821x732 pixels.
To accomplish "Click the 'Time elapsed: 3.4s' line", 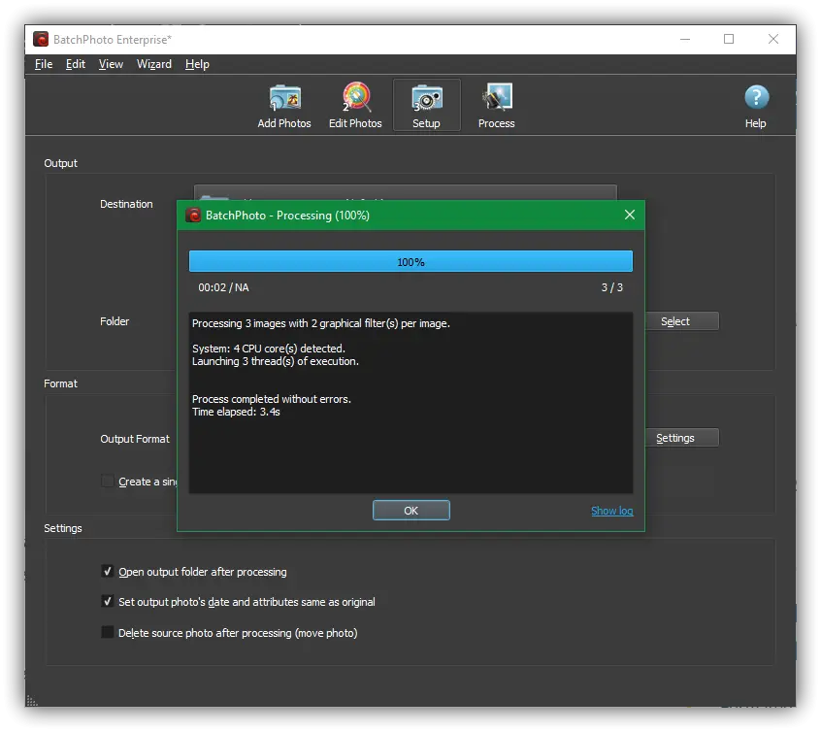I will point(236,412).
